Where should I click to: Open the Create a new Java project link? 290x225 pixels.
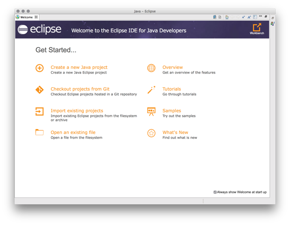[79, 67]
